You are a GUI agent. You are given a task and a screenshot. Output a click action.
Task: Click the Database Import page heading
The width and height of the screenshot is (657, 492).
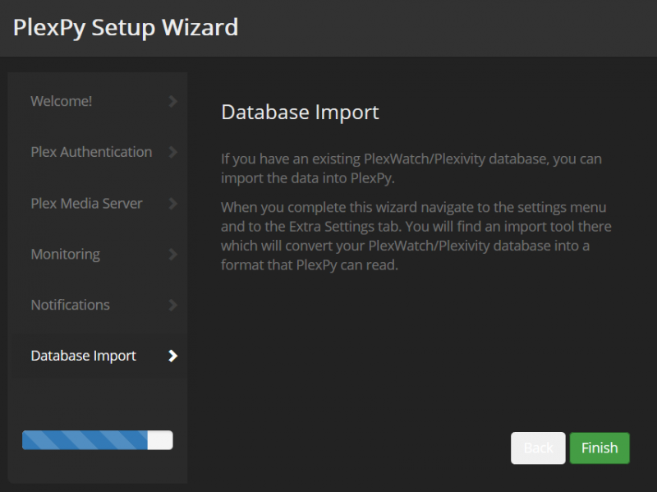tap(300, 112)
